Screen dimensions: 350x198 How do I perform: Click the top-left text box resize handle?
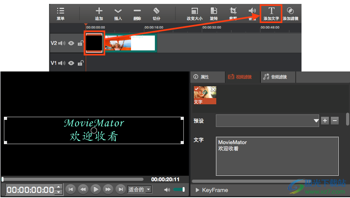5,118
